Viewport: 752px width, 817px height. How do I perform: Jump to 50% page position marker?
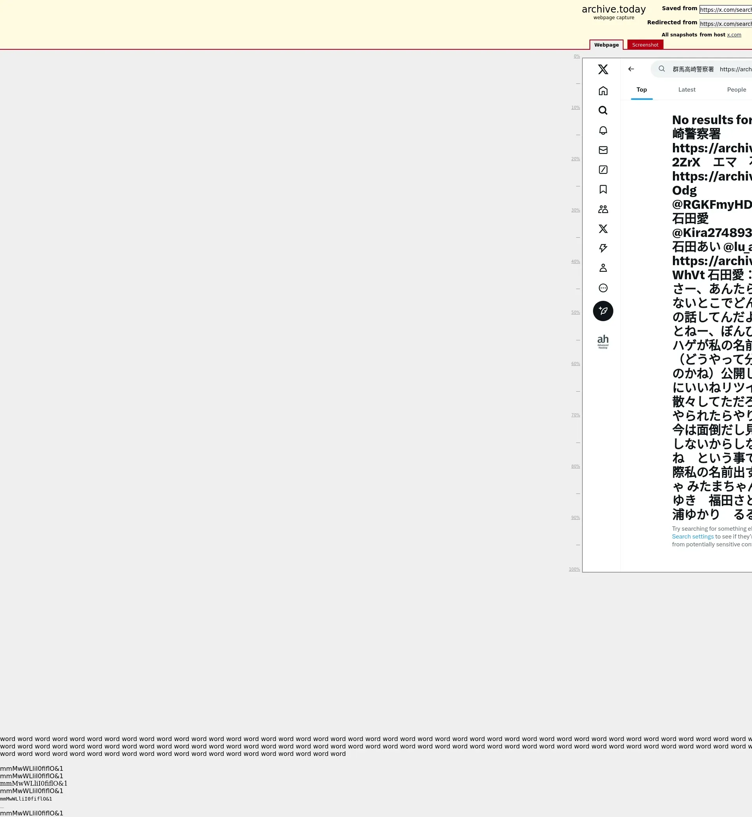pyautogui.click(x=575, y=313)
